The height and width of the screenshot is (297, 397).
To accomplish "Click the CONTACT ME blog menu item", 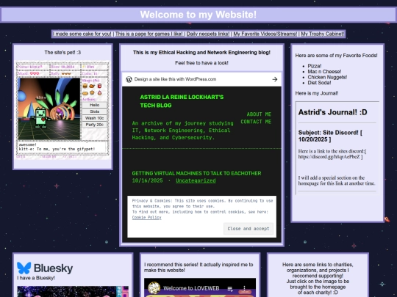I will [x=256, y=122].
